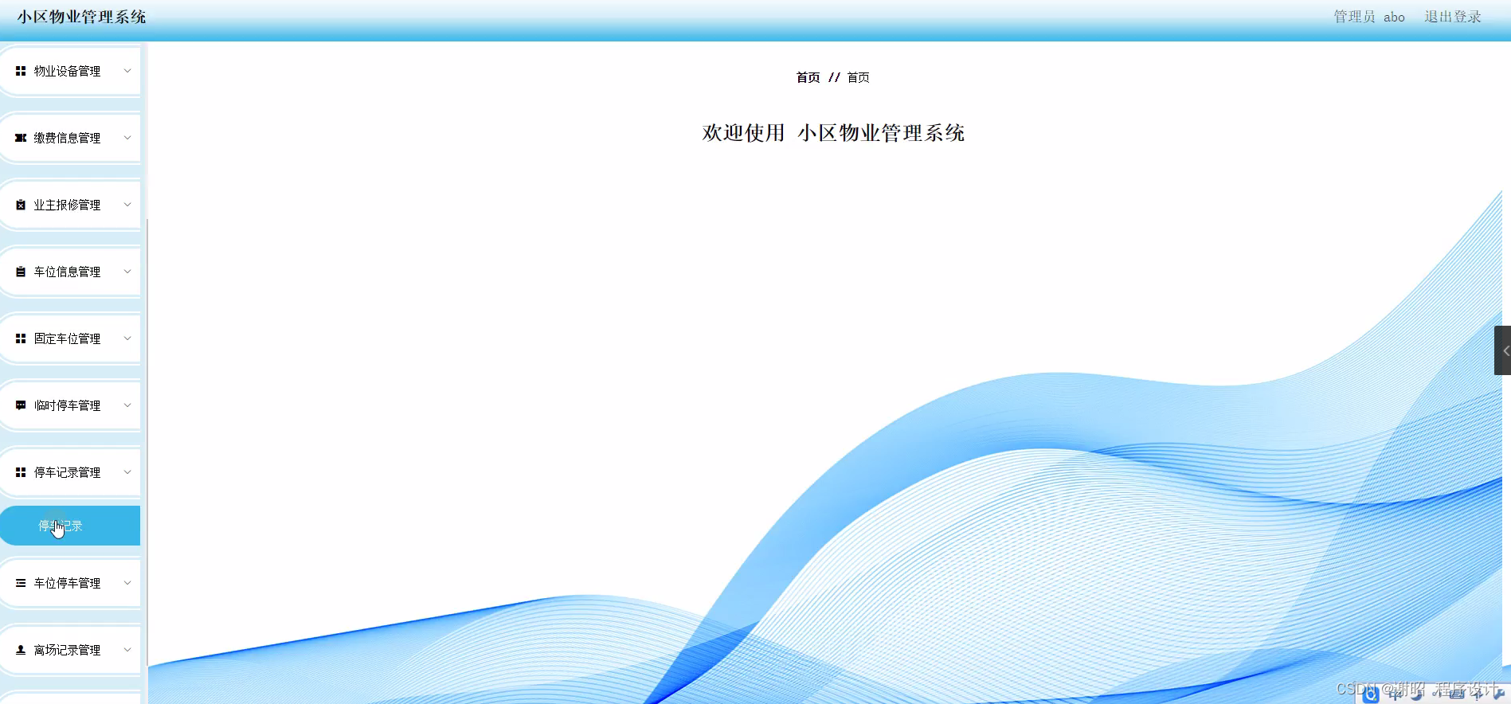Expand the 临时停车管理 menu chevron
This screenshot has height=704, width=1511.
pyautogui.click(x=127, y=405)
